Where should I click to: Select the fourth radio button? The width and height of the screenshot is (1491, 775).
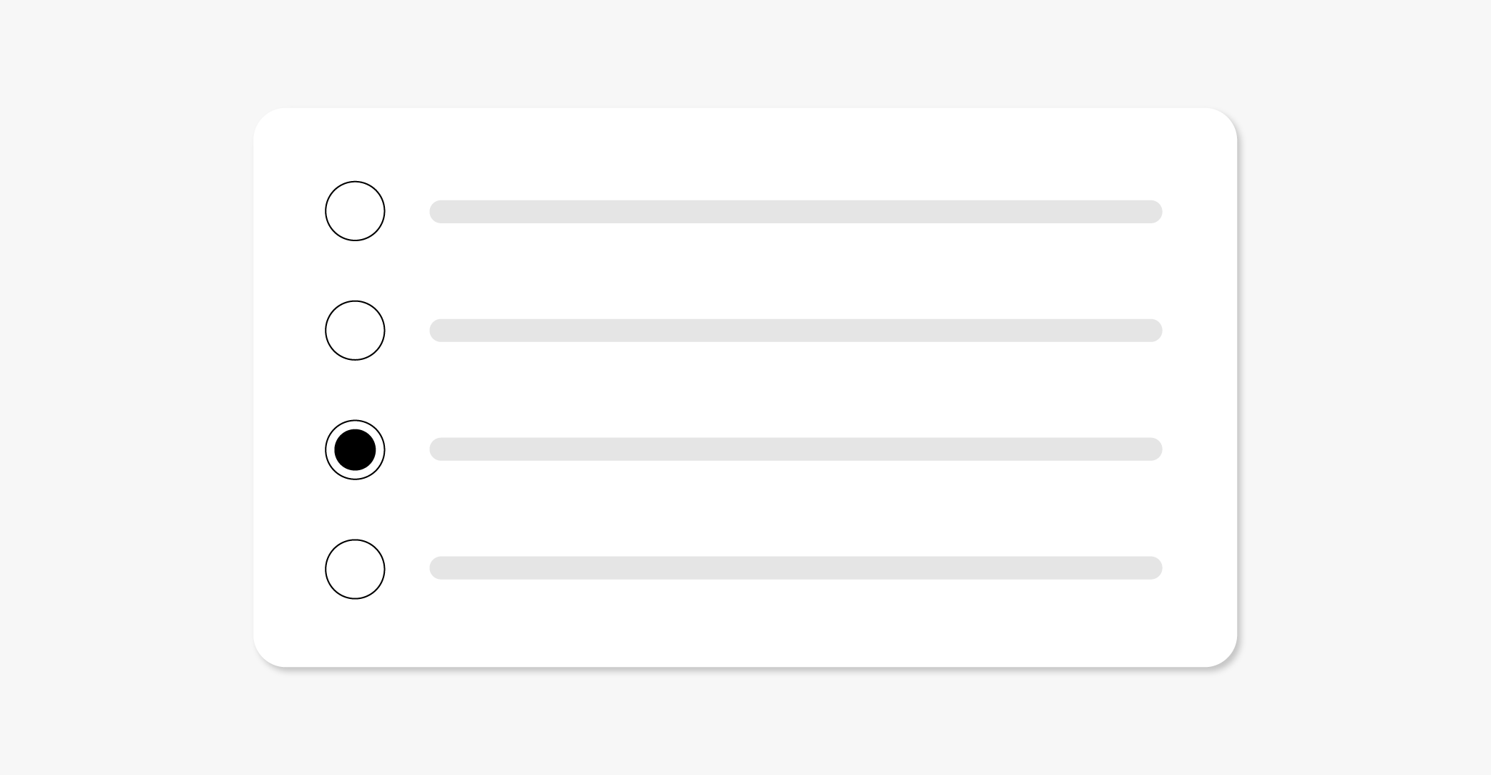coord(355,570)
